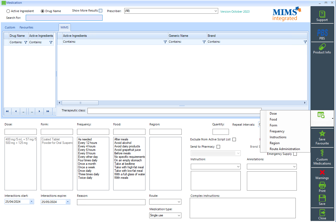Tick Exclude from Active Script List checkbox

234,140
